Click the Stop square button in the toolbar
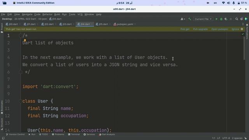This screenshot has width=249, height=140. click(x=231, y=19)
